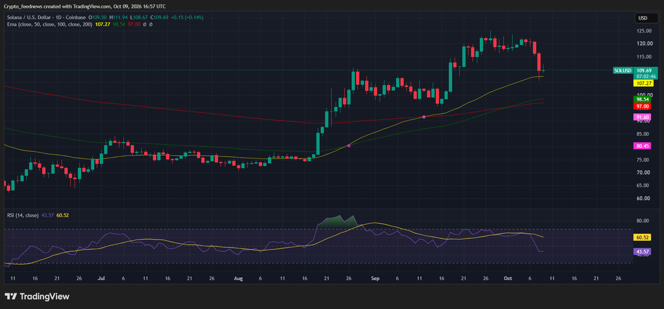Click the Ema (close, 50, close, 100, close, 200) legend
The width and height of the screenshot is (664, 309).
51,24
